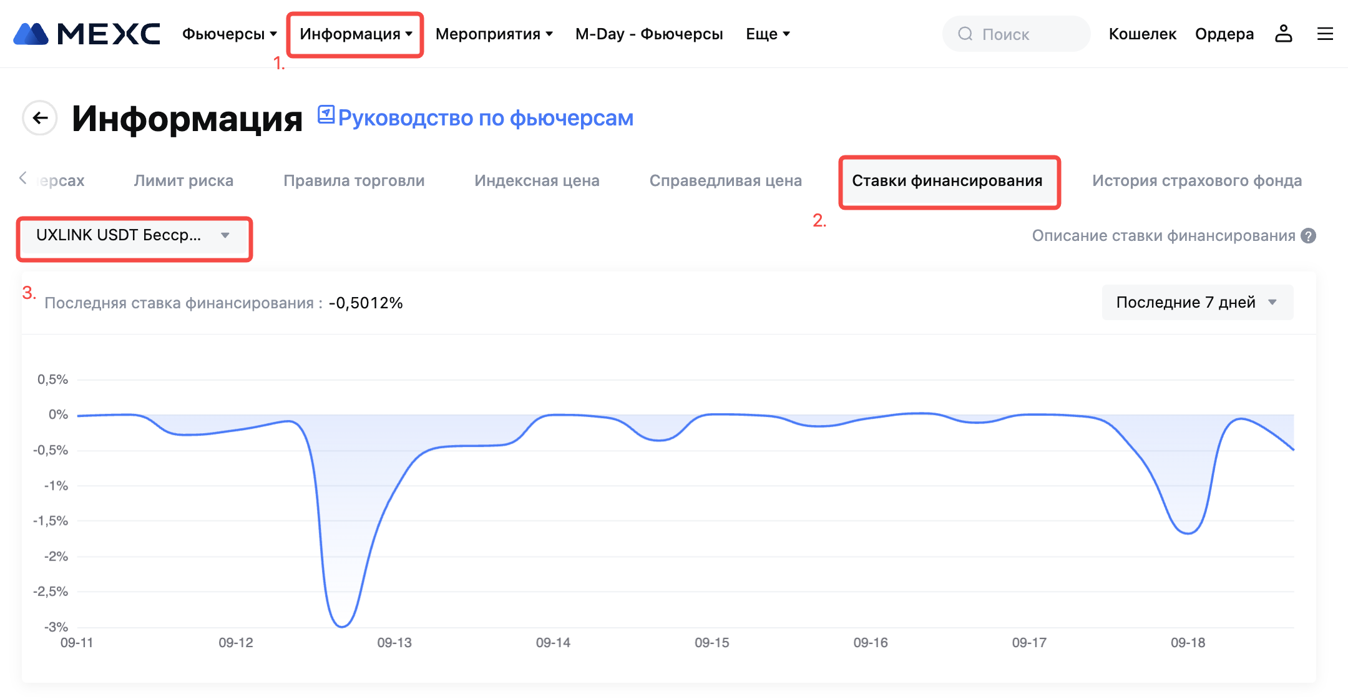Open the UXLINK USDT contract selector

(134, 235)
